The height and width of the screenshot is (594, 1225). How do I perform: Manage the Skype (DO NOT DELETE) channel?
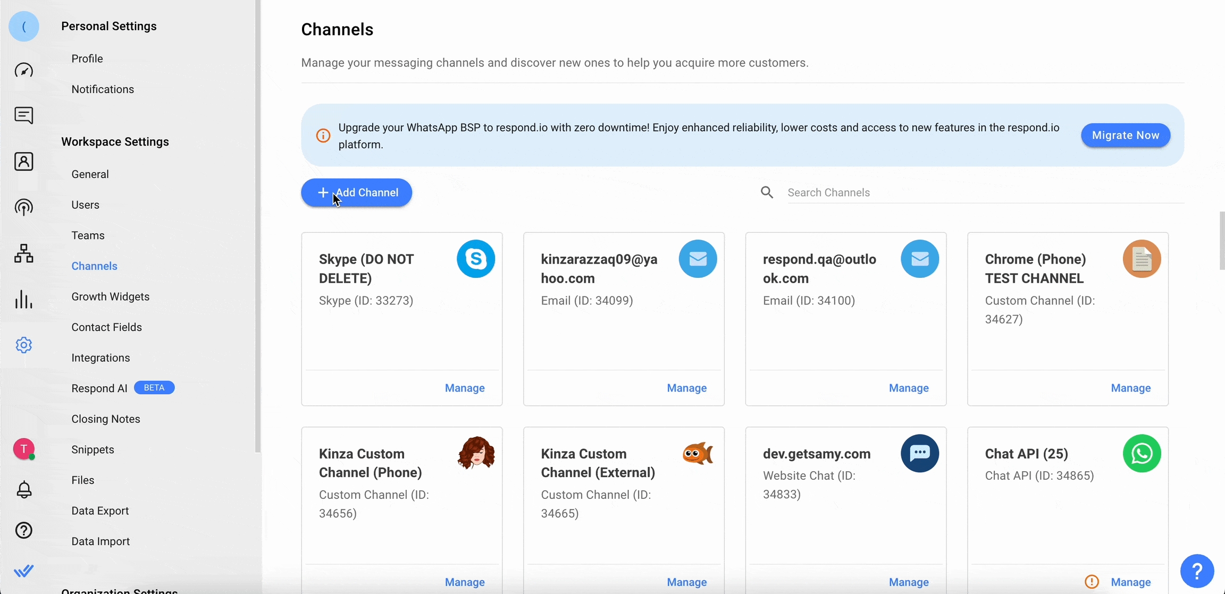pos(464,388)
